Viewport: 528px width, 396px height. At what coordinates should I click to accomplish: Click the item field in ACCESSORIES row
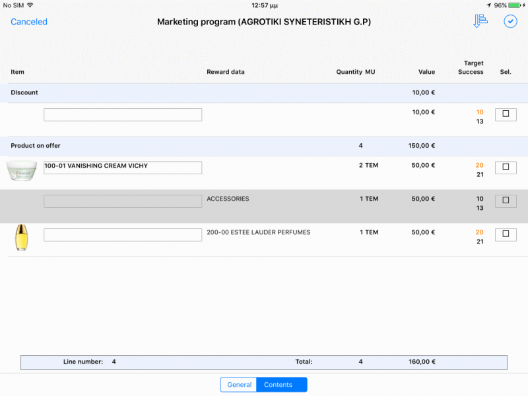123,201
